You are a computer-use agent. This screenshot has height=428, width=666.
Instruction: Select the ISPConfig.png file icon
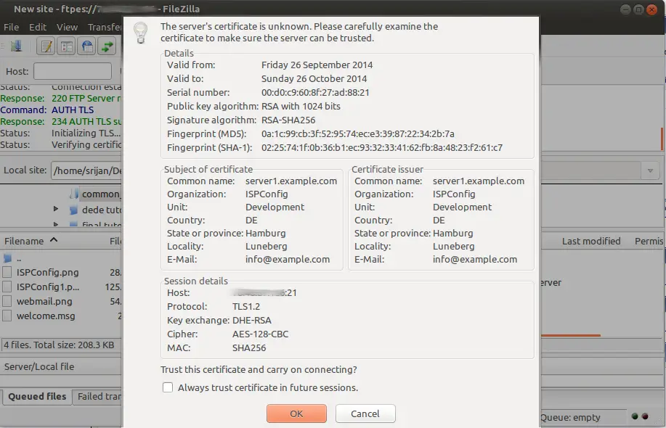7,272
